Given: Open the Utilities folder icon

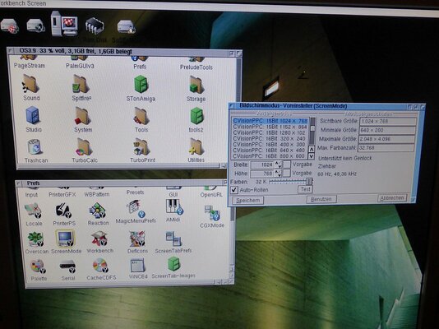Looking at the screenshot, I should point(196,146).
